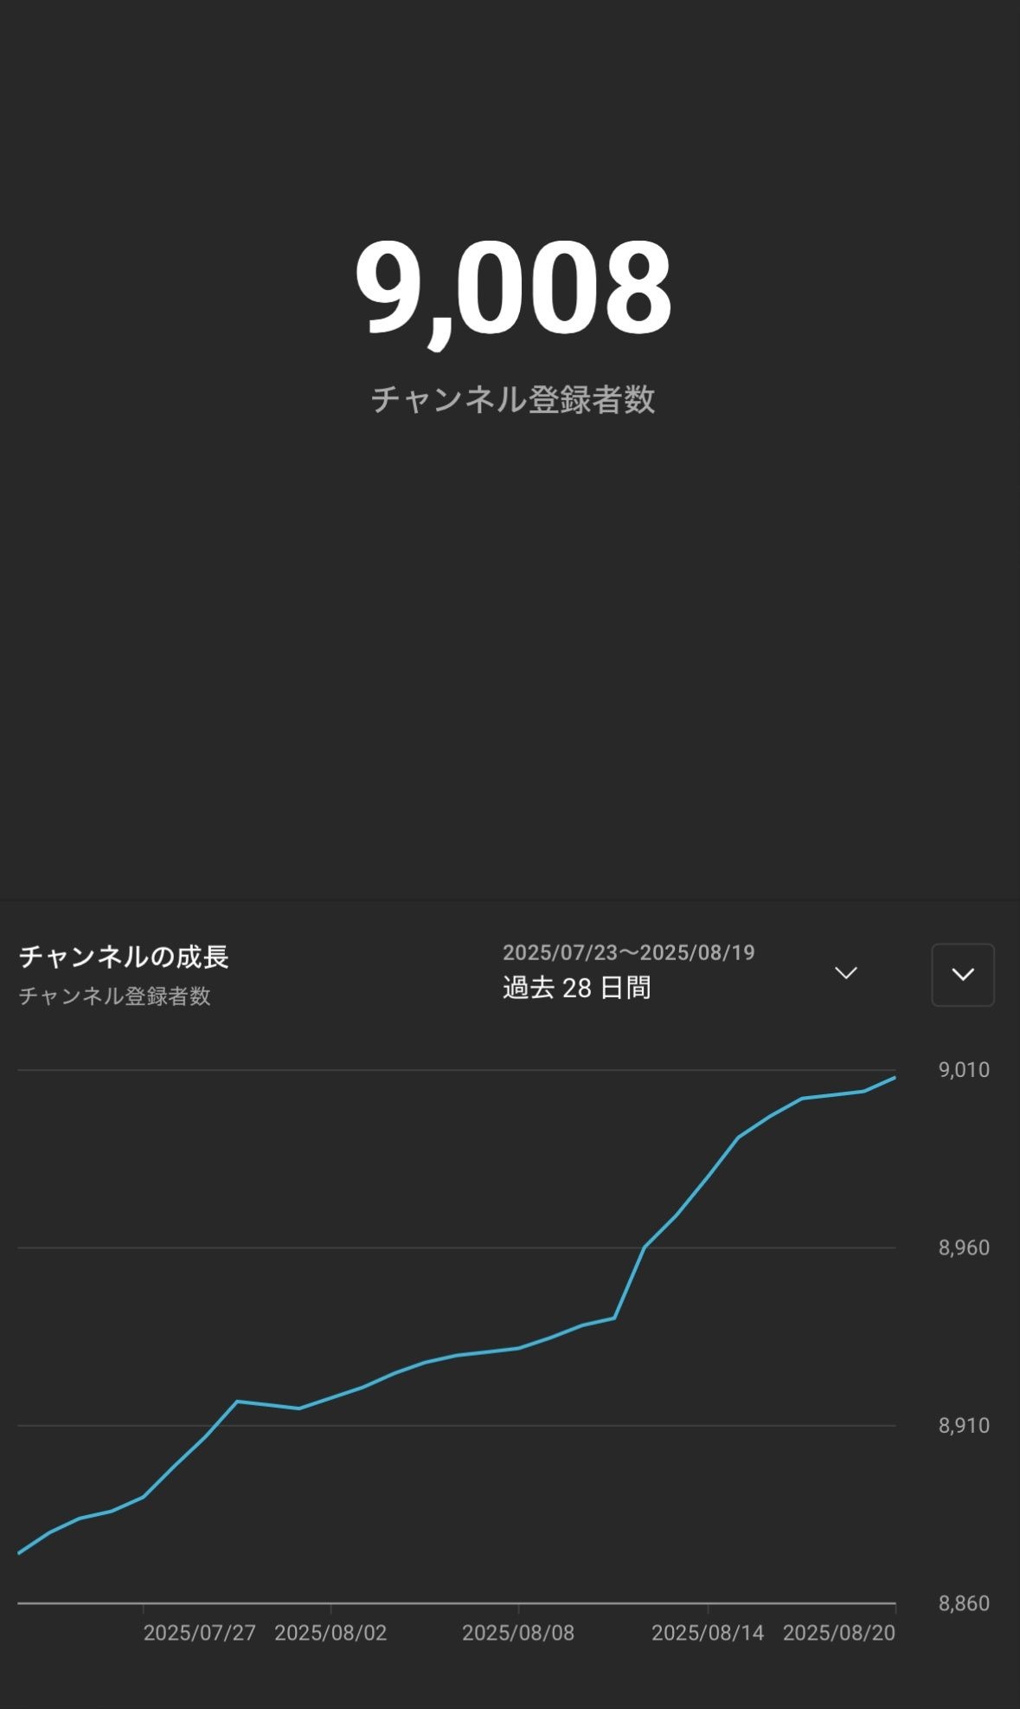Expand the 過去 28 日間 date range chevron

tap(845, 973)
